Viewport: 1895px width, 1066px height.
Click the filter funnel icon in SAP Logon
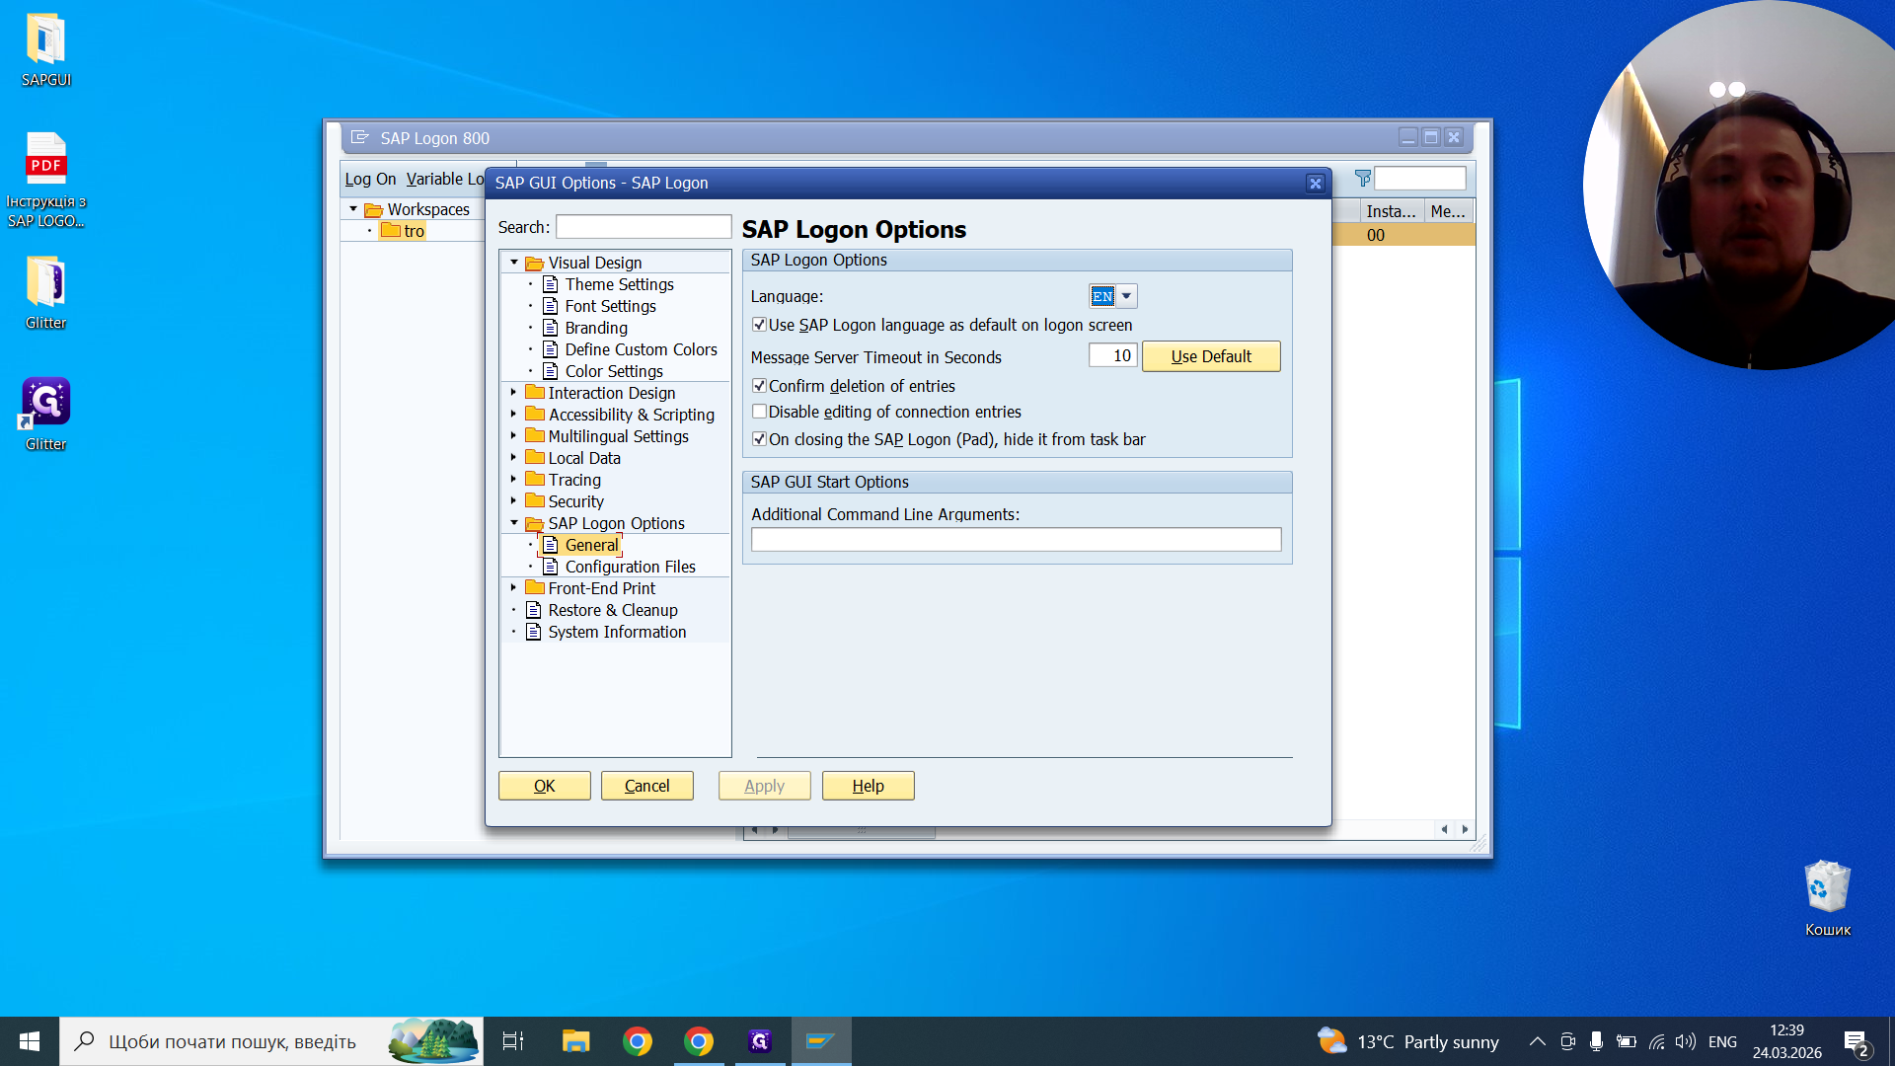coord(1363,179)
